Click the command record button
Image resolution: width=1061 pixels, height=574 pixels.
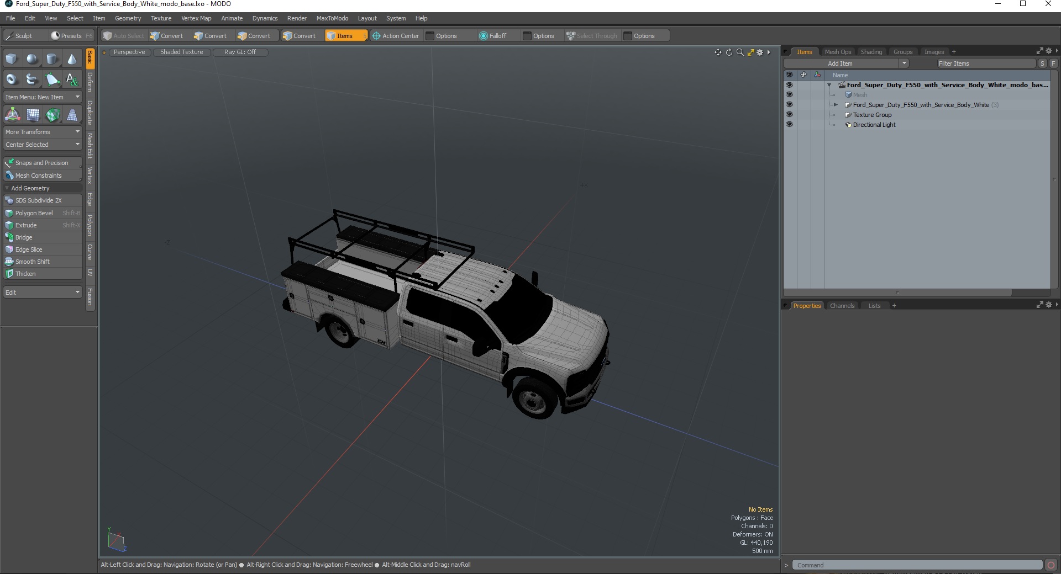pyautogui.click(x=1051, y=565)
